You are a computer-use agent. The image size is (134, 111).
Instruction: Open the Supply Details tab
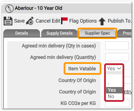pos(59,33)
